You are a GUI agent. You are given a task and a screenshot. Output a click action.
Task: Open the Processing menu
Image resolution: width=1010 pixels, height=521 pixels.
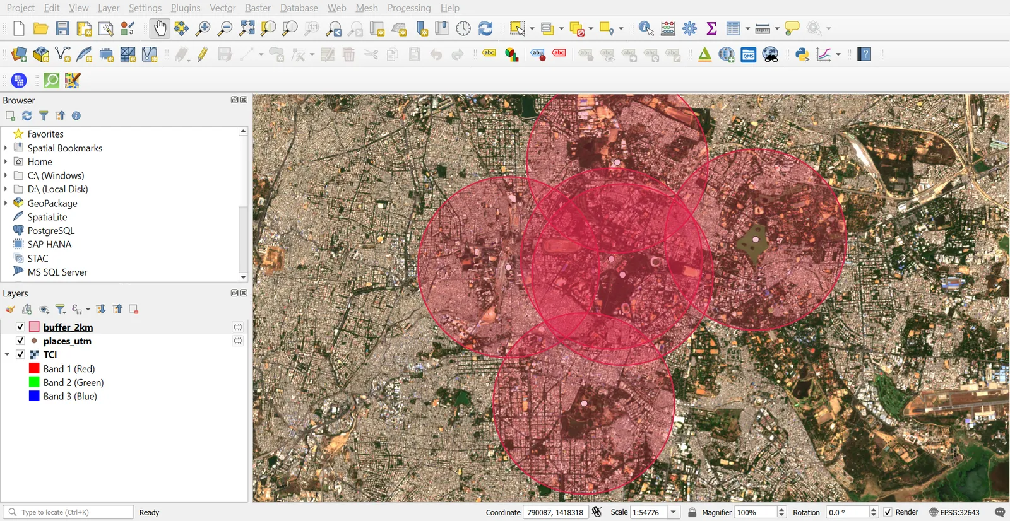pyautogui.click(x=409, y=8)
